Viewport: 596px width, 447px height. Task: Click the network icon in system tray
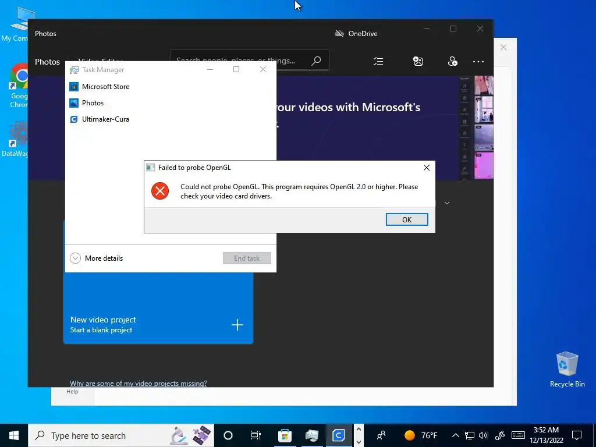click(x=470, y=435)
